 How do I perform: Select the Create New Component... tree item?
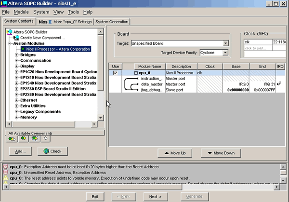pyautogui.click(x=42, y=38)
